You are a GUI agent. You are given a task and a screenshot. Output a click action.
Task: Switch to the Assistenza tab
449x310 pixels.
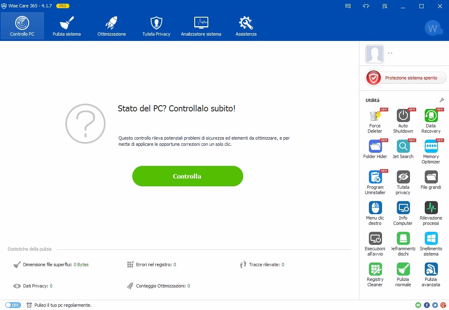tap(246, 26)
